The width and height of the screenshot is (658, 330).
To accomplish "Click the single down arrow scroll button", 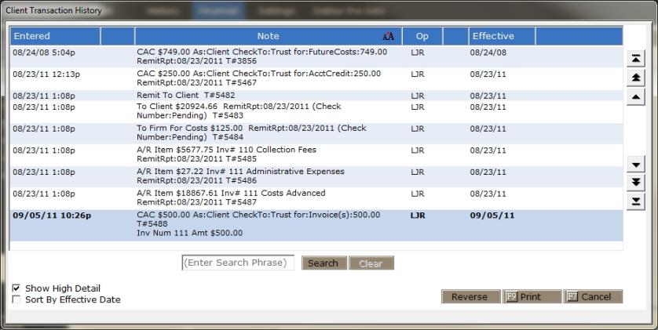I will pyautogui.click(x=636, y=165).
